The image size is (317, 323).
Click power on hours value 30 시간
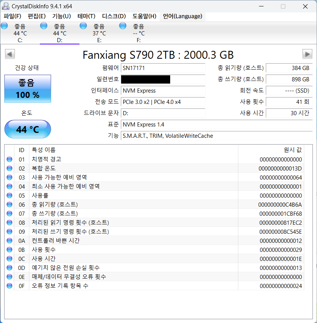click(289, 113)
